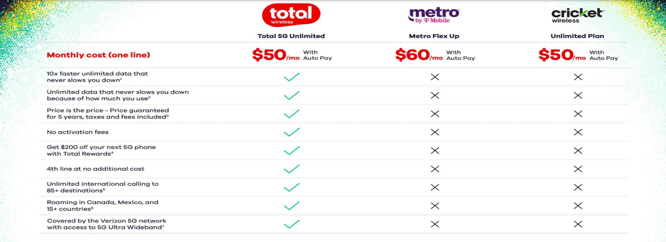The height and width of the screenshot is (242, 666).
Task: Select the Metro Flex Up plan heading
Action: click(x=434, y=36)
